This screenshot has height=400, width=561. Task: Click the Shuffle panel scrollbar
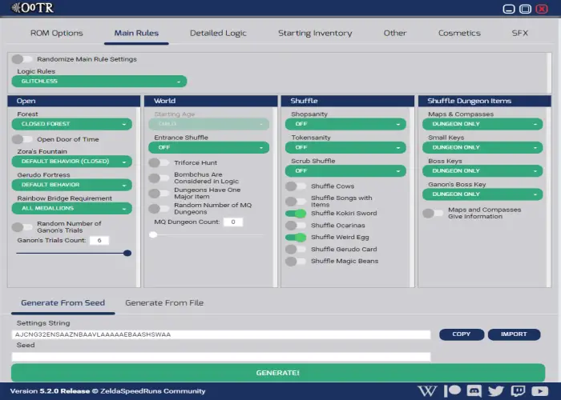412,197
